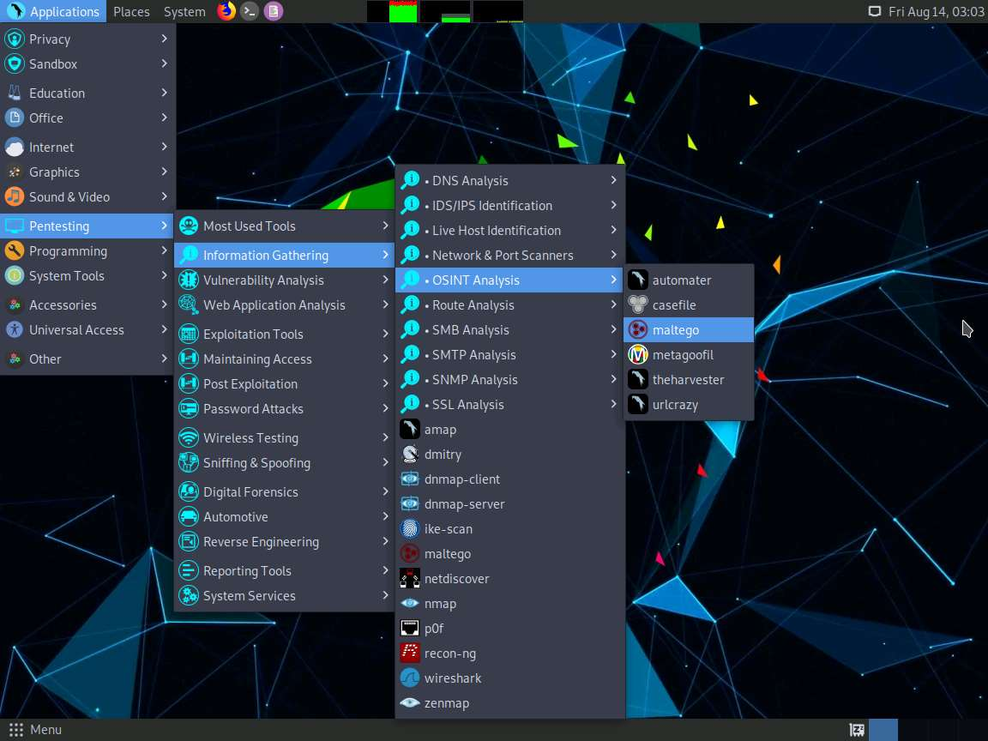Open dmitry tool
Screen dimensions: 988x741
[x=509, y=455]
